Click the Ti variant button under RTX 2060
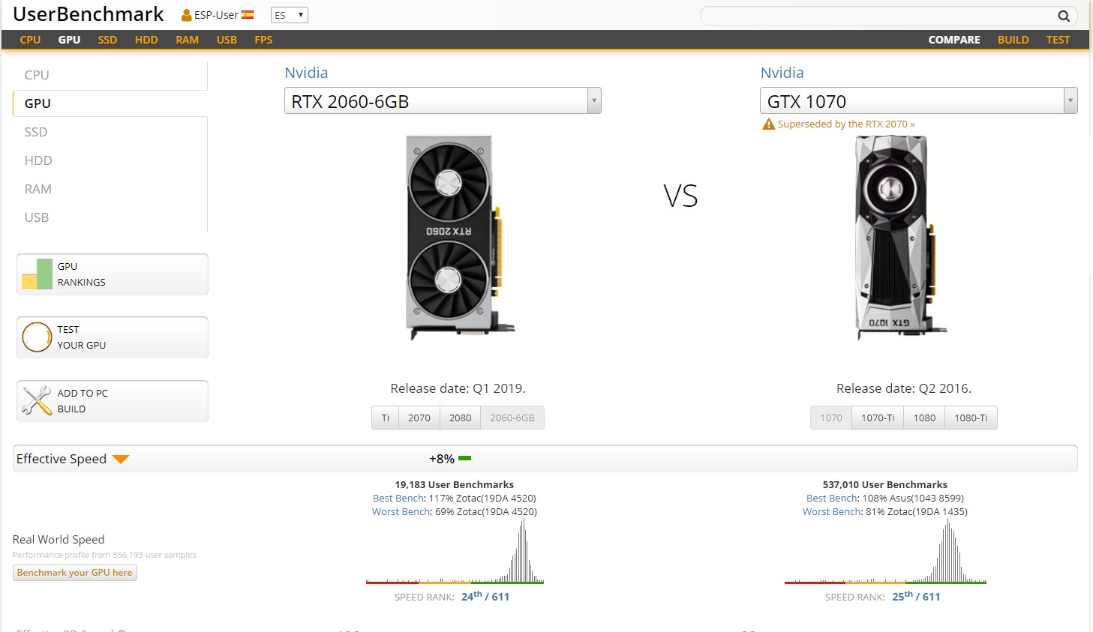 385,418
